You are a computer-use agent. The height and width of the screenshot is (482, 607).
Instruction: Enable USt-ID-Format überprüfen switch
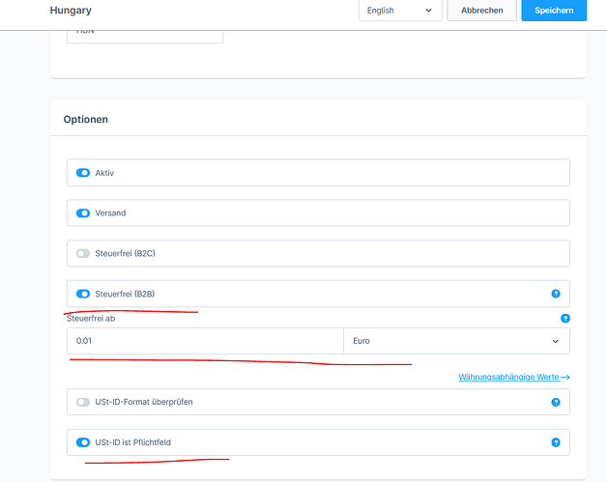click(83, 402)
